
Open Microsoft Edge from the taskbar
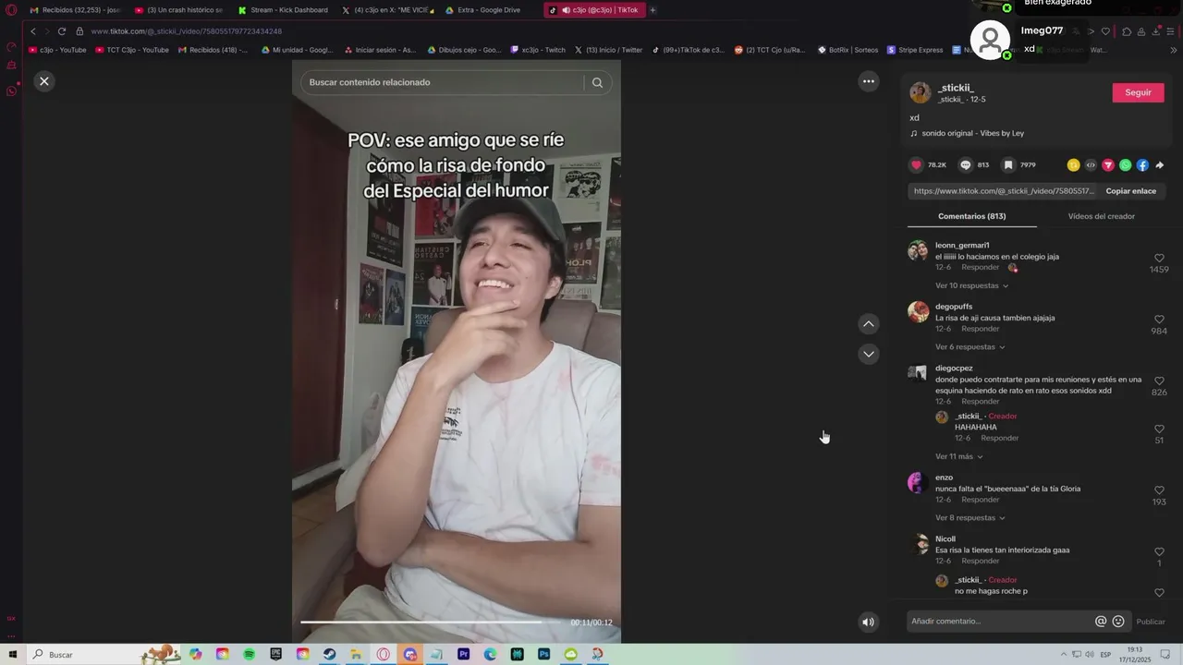(490, 654)
